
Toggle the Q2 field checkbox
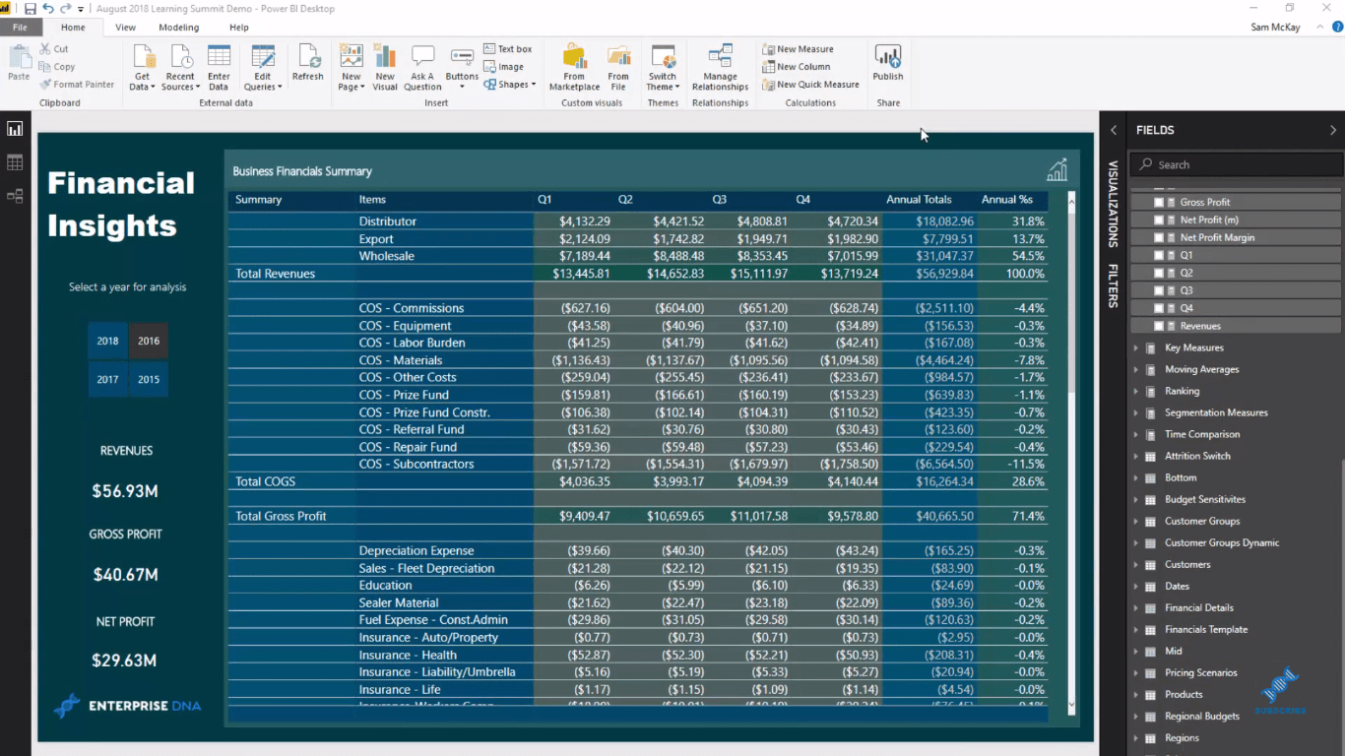(1159, 273)
